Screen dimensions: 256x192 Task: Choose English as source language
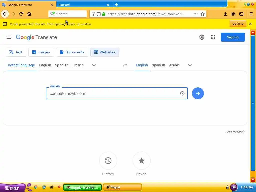pos(45,65)
